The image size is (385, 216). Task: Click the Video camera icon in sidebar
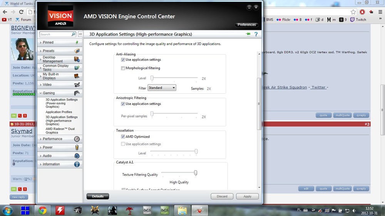77,85
